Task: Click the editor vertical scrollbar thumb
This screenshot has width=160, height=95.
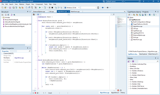Action: point(116,36)
